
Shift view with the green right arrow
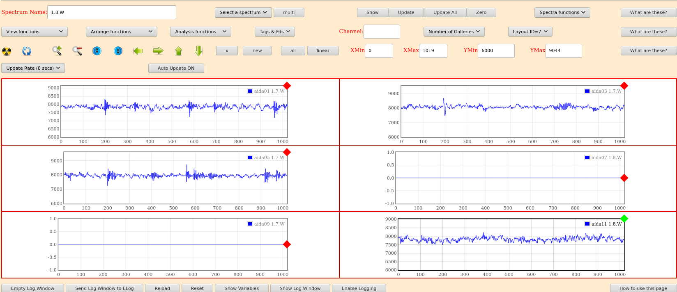[x=158, y=51]
